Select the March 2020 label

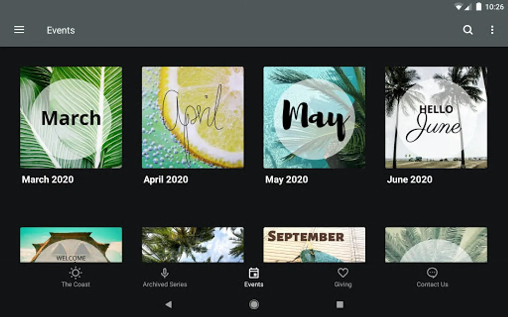[48, 180]
